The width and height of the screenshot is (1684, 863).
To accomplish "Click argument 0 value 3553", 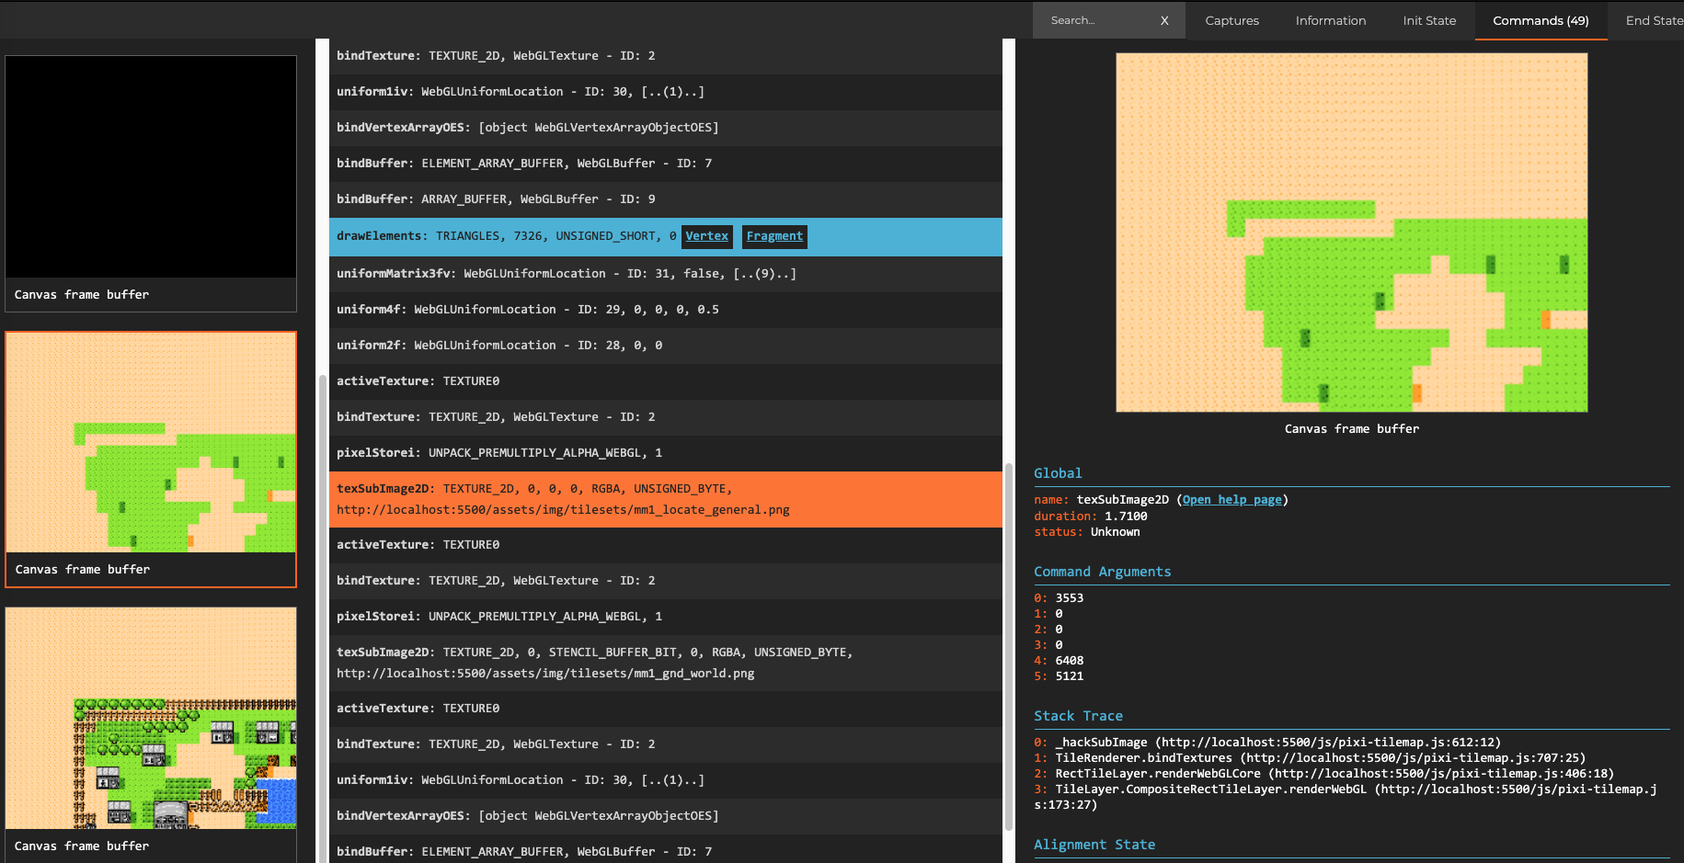I will (1069, 598).
